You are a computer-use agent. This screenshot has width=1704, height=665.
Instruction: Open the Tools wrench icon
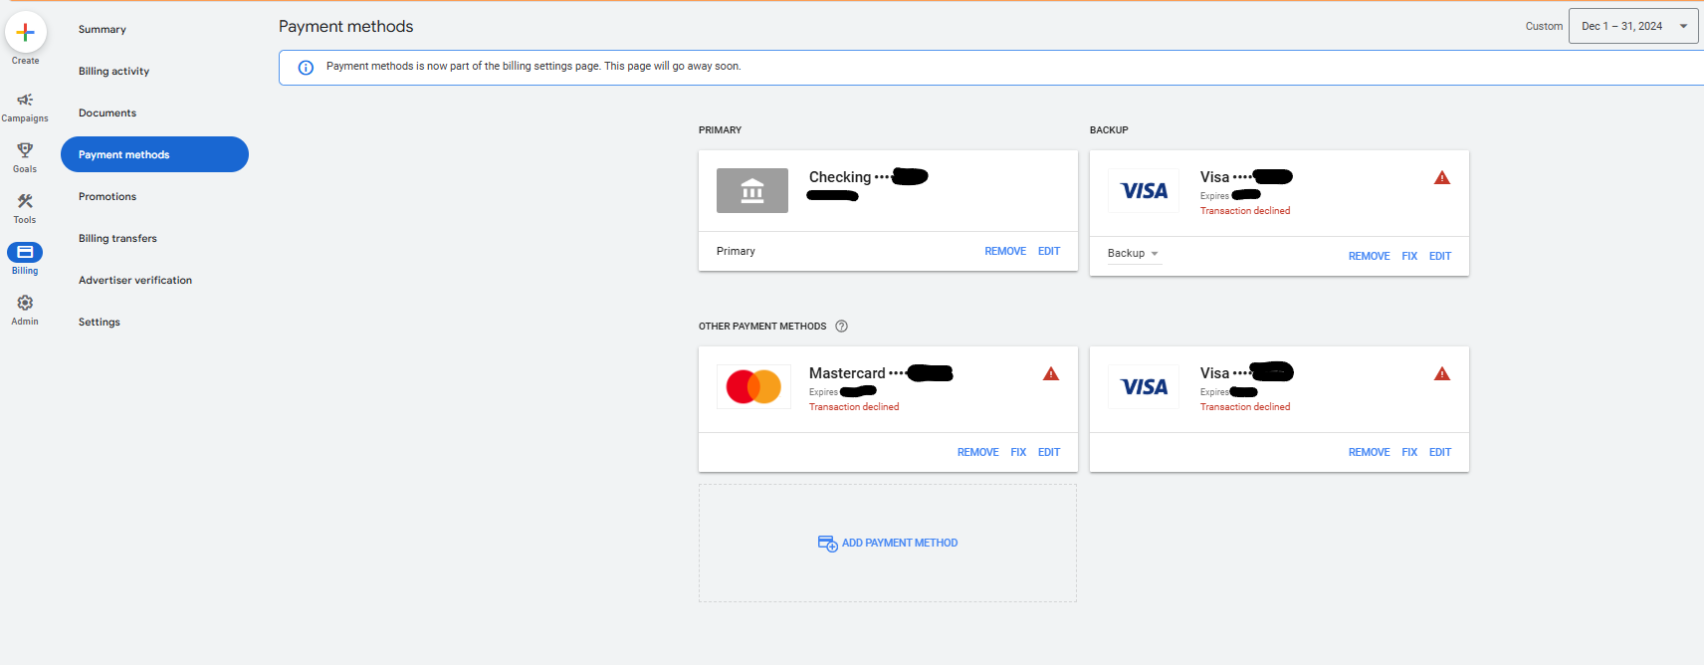(x=25, y=201)
